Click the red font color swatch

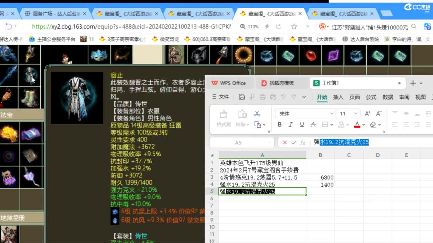point(357,125)
